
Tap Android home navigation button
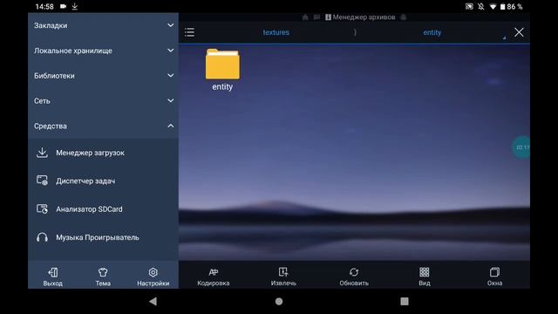click(279, 301)
